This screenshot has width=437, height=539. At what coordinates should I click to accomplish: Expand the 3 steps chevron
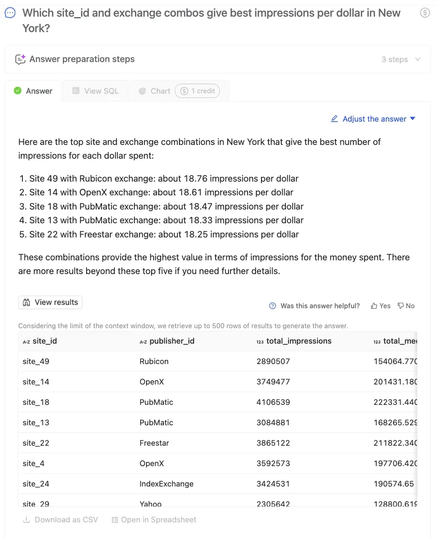click(x=418, y=59)
